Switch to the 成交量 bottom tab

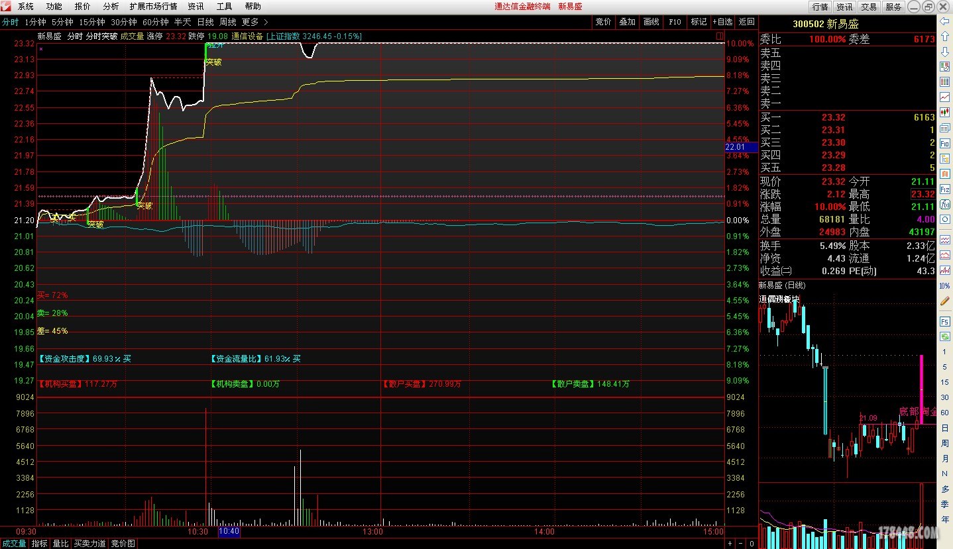14,543
